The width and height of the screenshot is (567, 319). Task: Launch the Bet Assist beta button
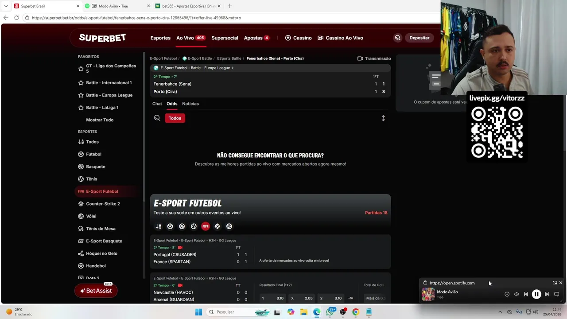(x=96, y=291)
